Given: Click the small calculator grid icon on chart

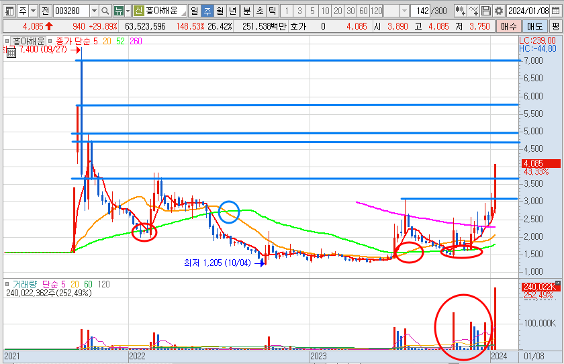Looking at the screenshot, I should pyautogui.click(x=11, y=53).
